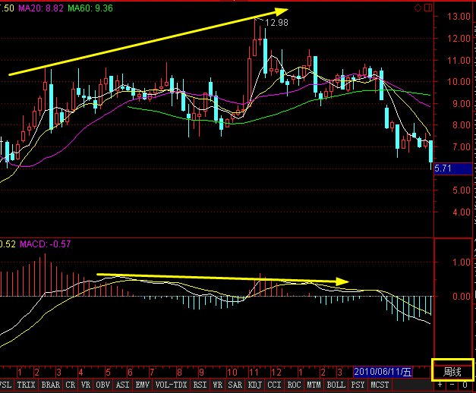Viewport: 476px width, 393px height.
Task: Select the BRAR indicator tab
Action: [50, 385]
